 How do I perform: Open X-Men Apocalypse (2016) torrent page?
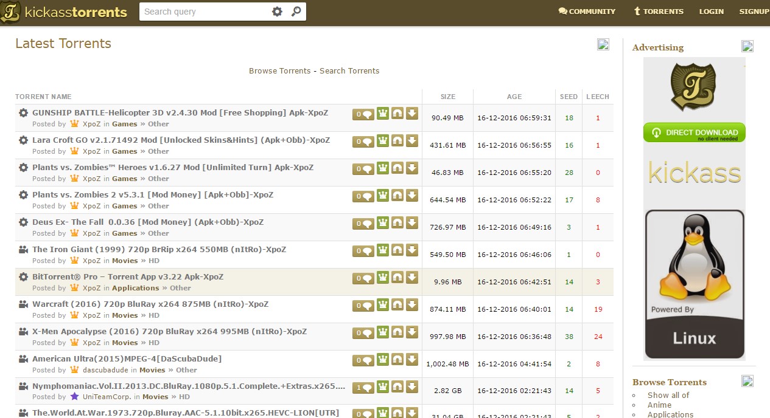[x=169, y=331]
